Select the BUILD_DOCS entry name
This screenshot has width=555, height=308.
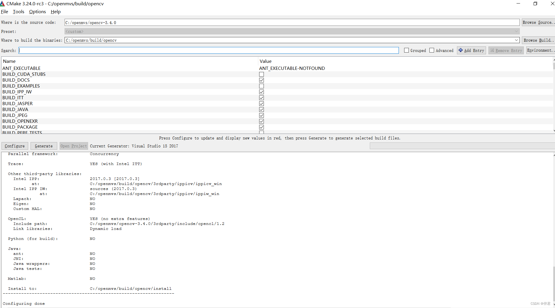(x=16, y=80)
